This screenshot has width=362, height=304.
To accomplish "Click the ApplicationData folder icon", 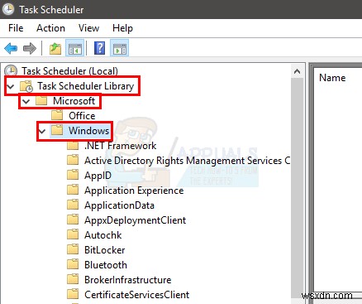I will pyautogui.click(x=73, y=205).
